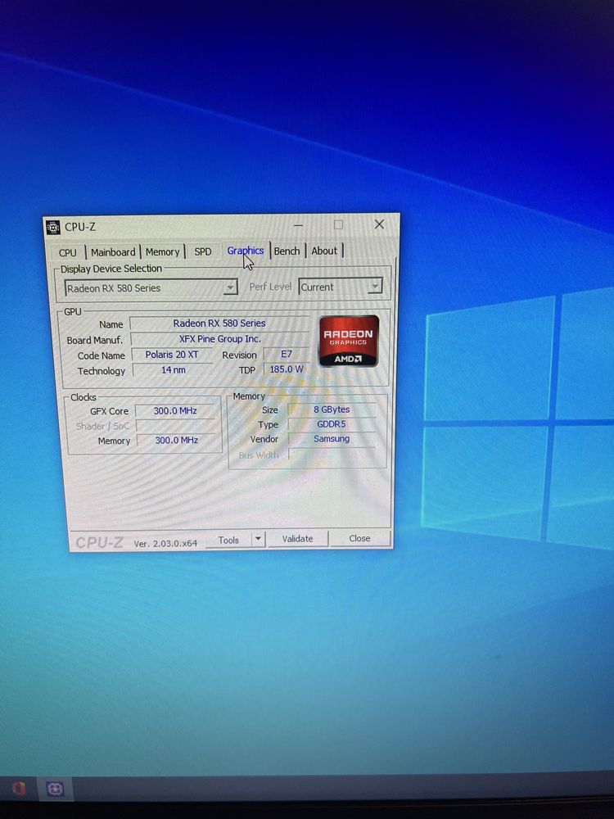Viewport: 614px width, 819px height.
Task: Click the GPU Name field Radeon RX 580 Series
Action: click(219, 324)
